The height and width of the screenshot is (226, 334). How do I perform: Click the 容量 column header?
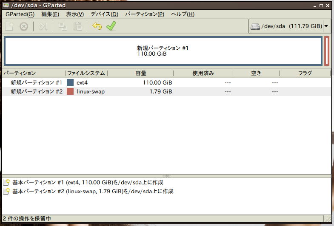[x=140, y=73]
